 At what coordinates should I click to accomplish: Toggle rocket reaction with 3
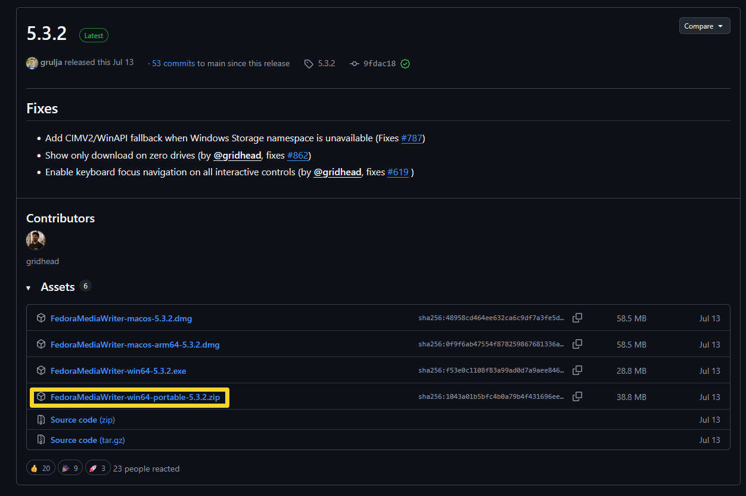(x=98, y=469)
